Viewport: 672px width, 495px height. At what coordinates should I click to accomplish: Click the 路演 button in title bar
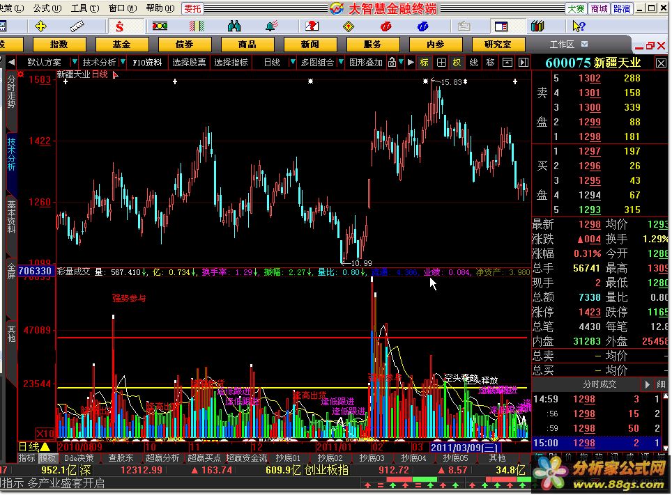click(621, 8)
